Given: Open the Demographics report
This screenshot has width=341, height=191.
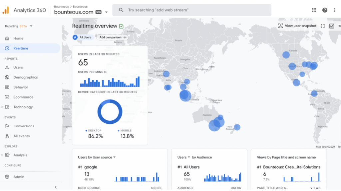Looking at the screenshot, I should click(25, 77).
